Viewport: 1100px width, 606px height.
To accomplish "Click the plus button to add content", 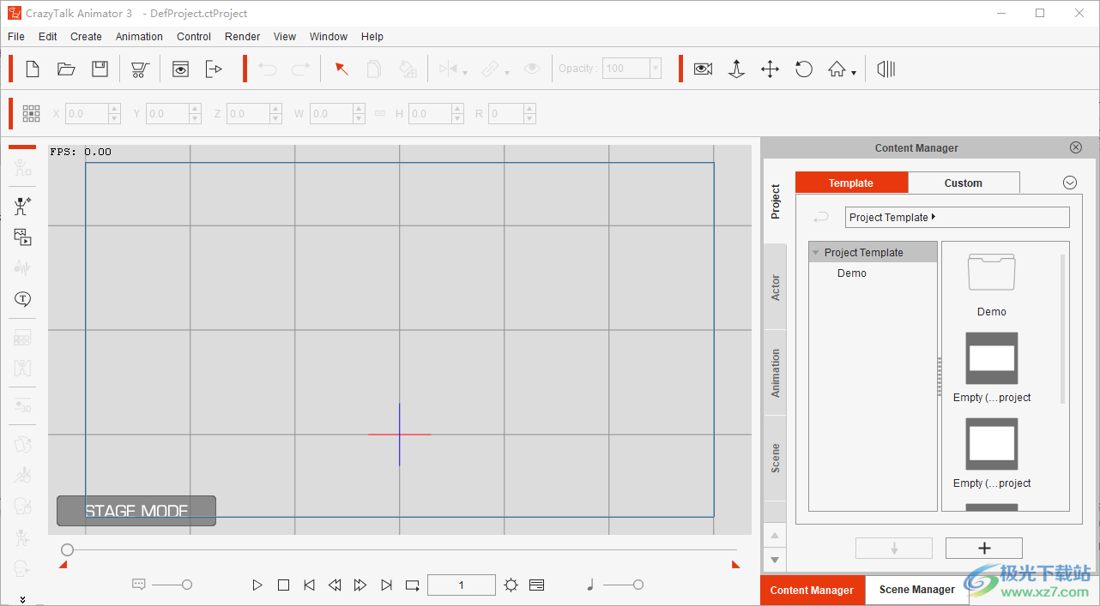I will (983, 549).
